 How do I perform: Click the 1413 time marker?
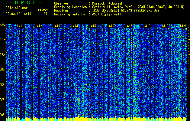(56, 26)
